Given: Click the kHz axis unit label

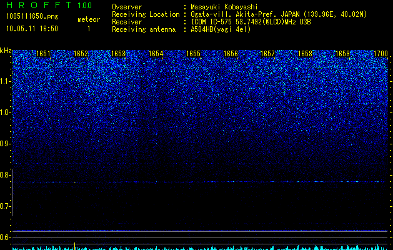Looking at the screenshot, I should (x=6, y=51).
